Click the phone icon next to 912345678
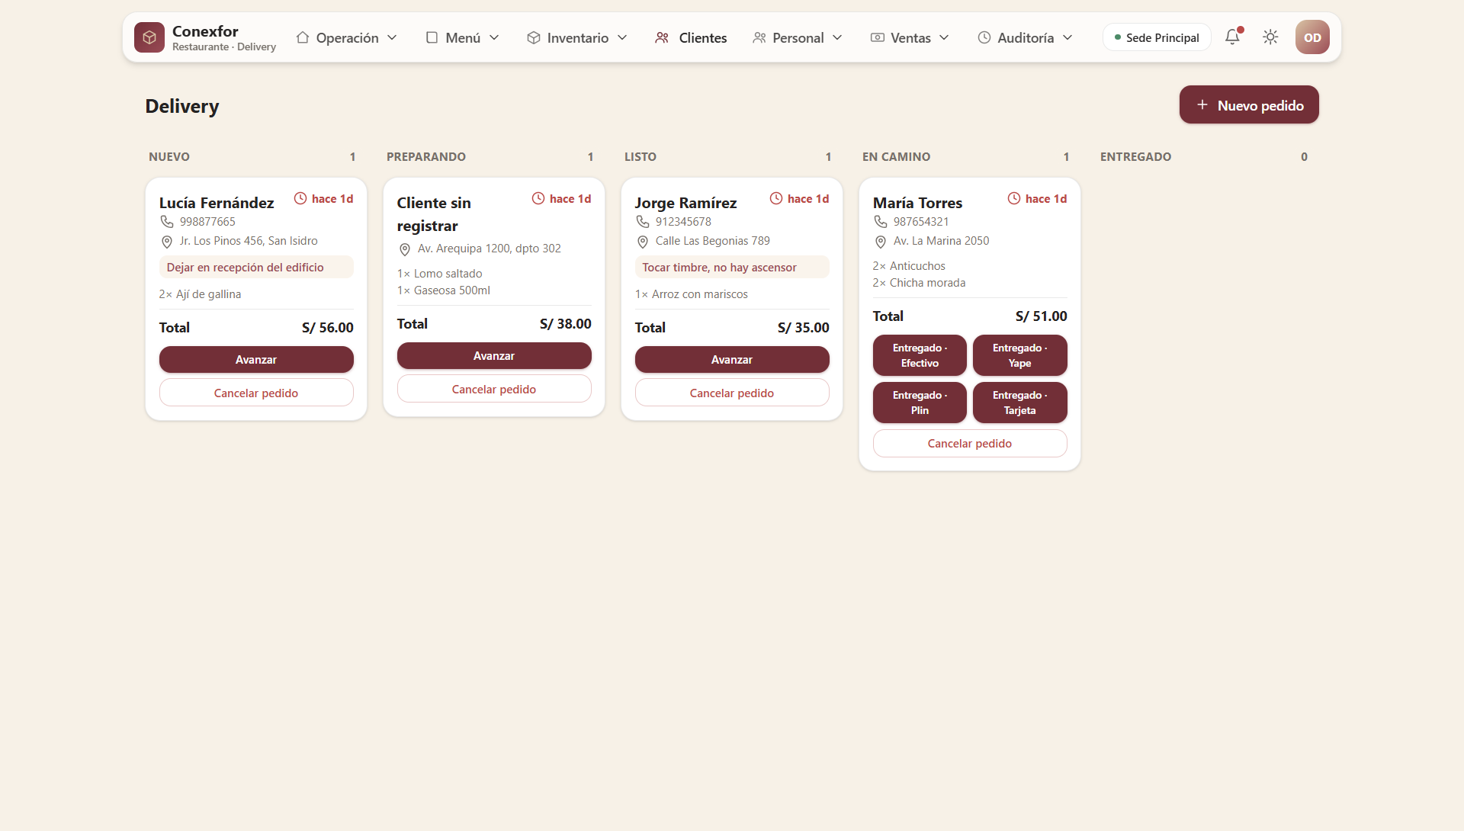Screen dimensions: 1464x831 [642, 222]
